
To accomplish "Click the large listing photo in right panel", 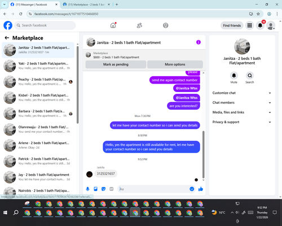I will (x=242, y=46).
